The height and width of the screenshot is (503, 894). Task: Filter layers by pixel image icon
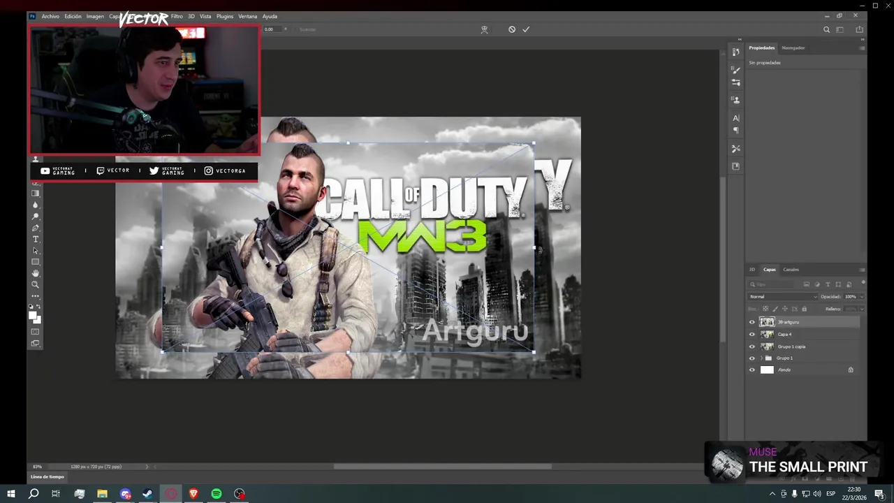807,284
